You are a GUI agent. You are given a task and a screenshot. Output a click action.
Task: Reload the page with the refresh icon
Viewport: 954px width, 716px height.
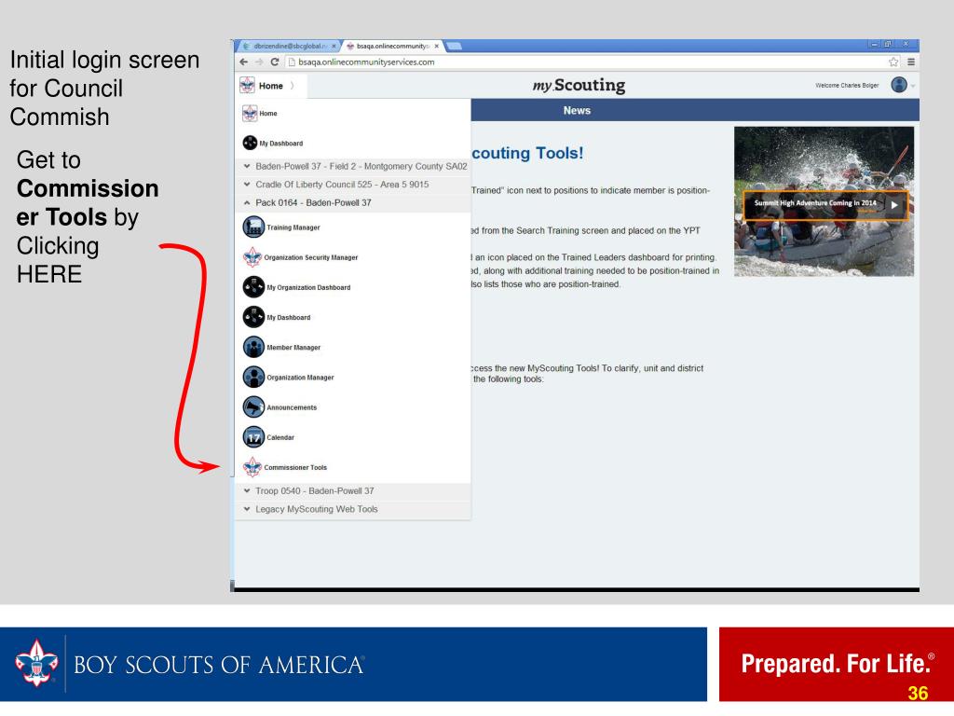pos(275,62)
